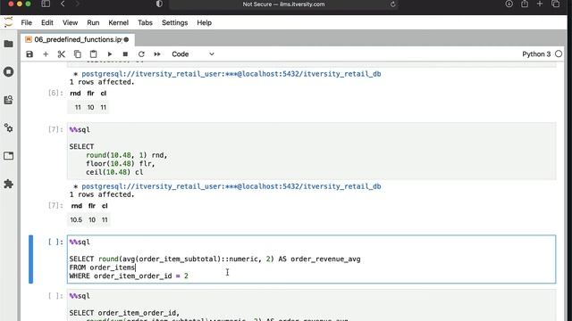This screenshot has width=572, height=321.
Task: Open the cell type Code dropdown
Action: [x=193, y=54]
